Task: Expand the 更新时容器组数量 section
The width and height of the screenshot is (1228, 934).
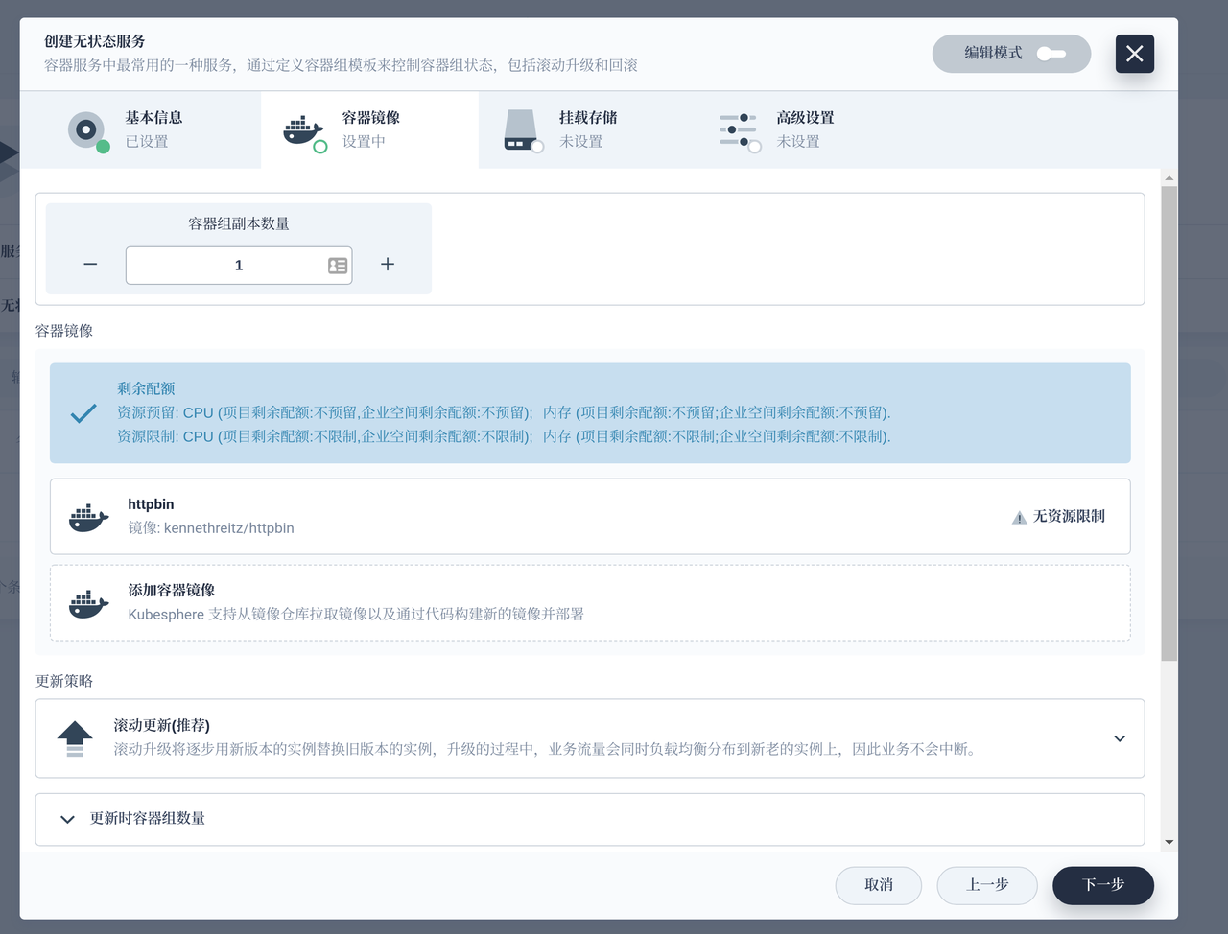Action: tap(590, 819)
